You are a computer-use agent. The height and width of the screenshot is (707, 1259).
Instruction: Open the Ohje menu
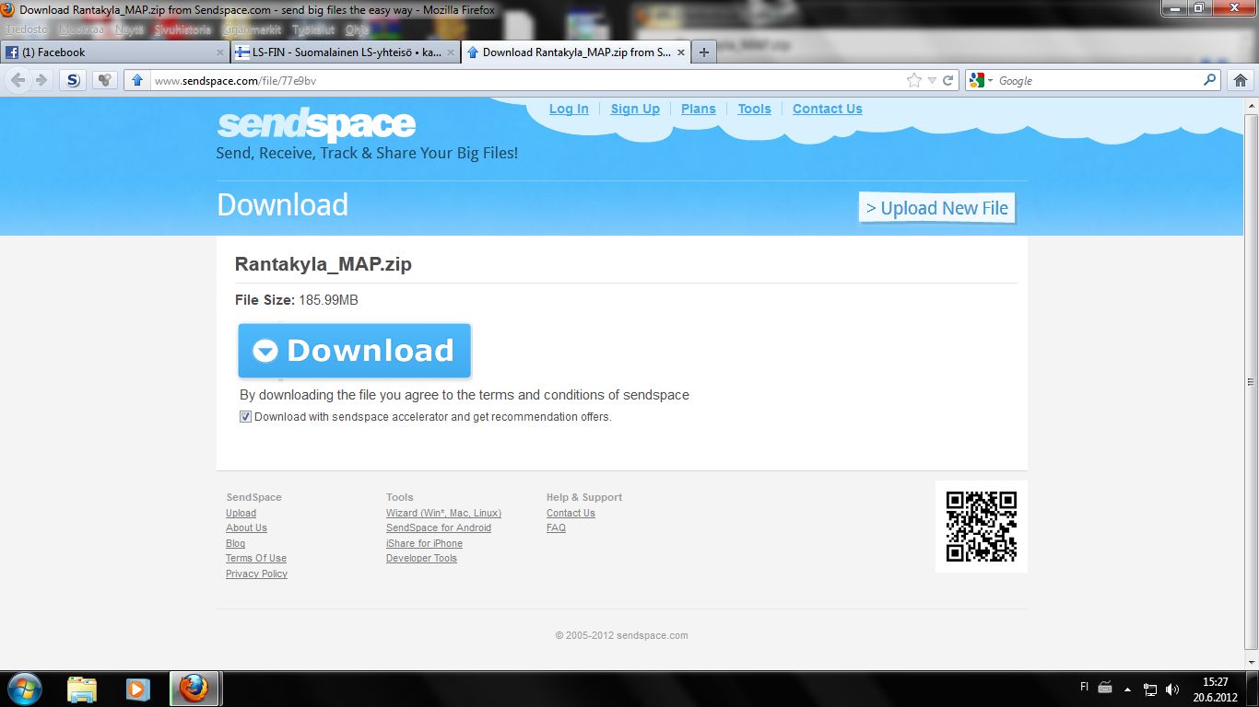point(357,29)
